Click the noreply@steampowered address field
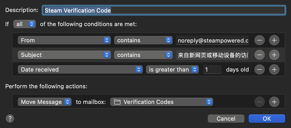291x128 pixels. [212, 40]
